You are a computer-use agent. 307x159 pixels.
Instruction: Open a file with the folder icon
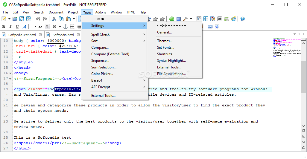(x=15, y=19)
